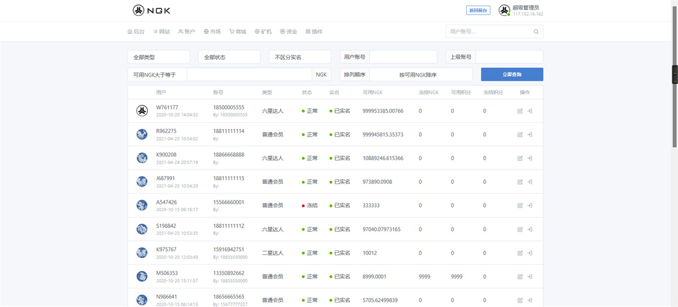Open the 账户 menu in navigation
Screen dimensions: 678x307
186,32
